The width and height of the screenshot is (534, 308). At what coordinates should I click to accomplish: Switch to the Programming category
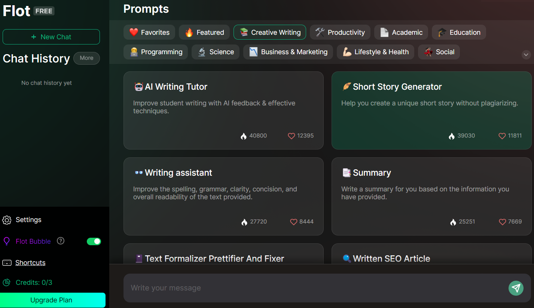coord(156,52)
